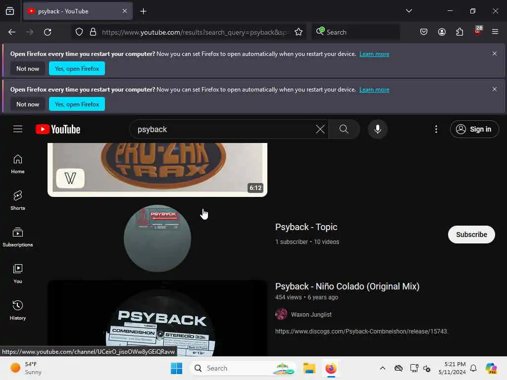Open the Windows Start menu

pos(177,368)
